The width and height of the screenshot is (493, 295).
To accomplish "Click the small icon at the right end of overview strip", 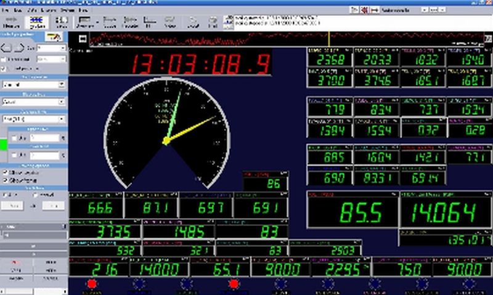I will (x=487, y=39).
